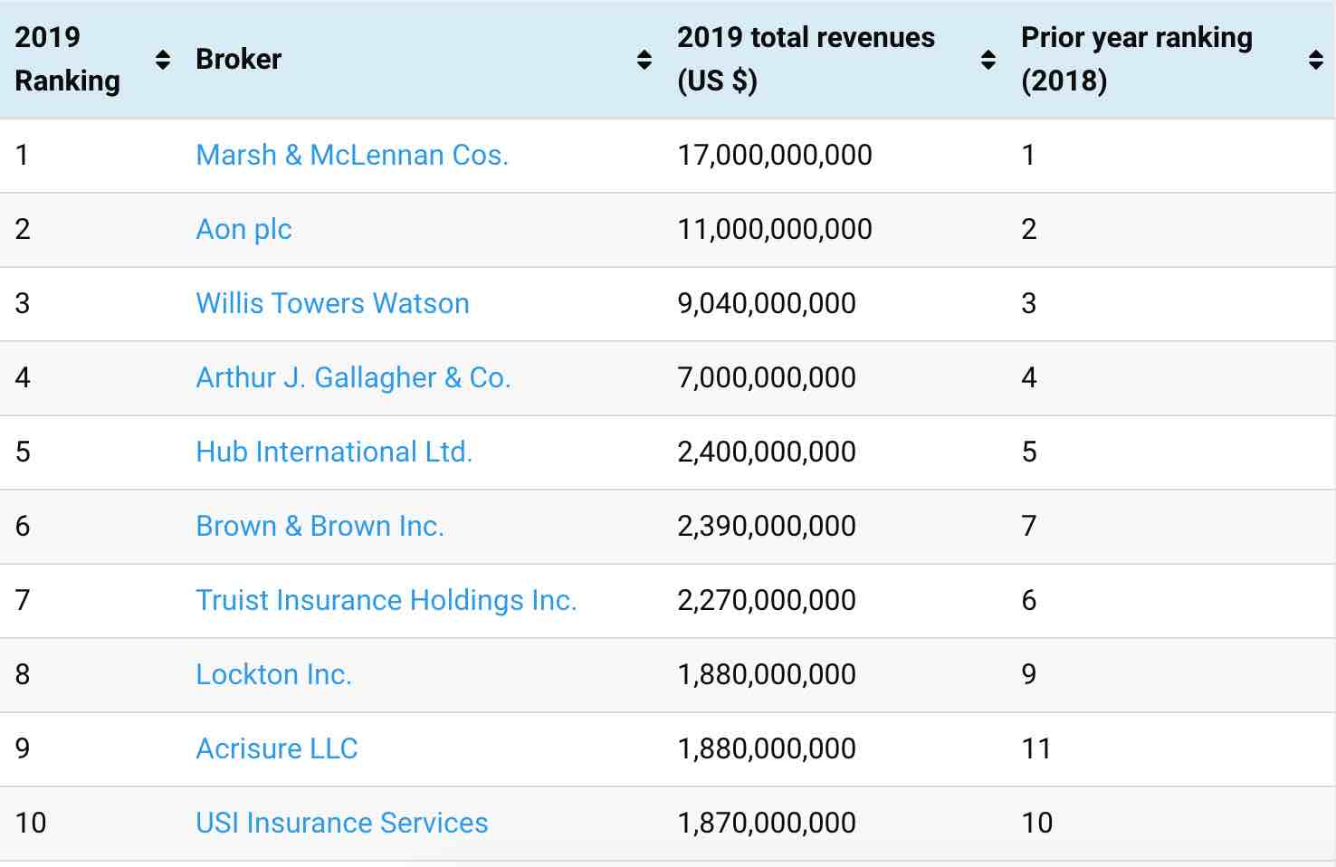
Task: Toggle sort arrows for Prior year ranking
Action: tap(1316, 60)
